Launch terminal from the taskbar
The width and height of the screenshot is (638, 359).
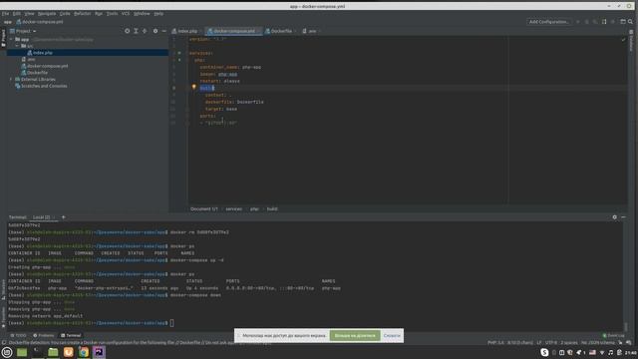(x=38, y=352)
